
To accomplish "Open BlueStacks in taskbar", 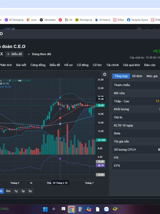I will (x=115, y=209).
